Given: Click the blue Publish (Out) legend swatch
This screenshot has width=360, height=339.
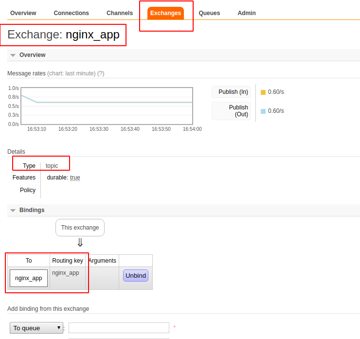Looking at the screenshot, I should (263, 111).
